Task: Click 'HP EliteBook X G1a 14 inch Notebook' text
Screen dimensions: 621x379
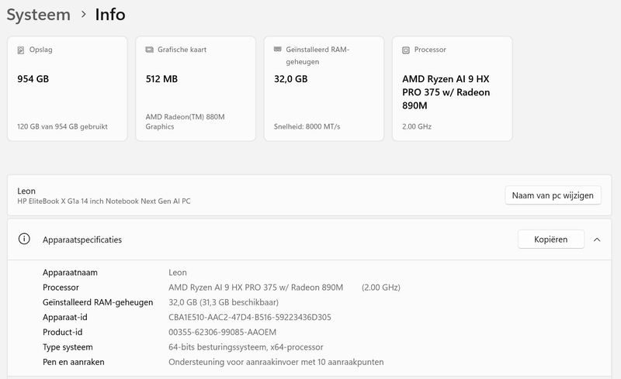Action: pos(104,201)
